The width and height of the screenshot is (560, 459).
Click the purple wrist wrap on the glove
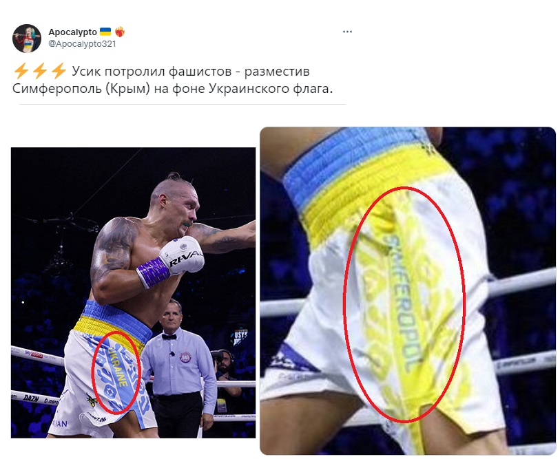click(x=153, y=273)
